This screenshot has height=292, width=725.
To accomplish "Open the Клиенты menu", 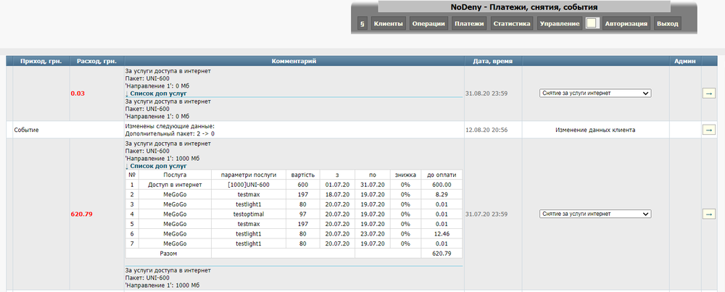I will coord(388,24).
